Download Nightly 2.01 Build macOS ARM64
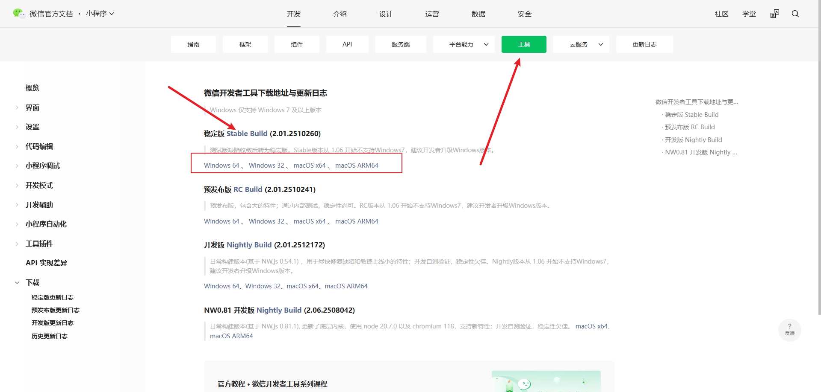Viewport: 821px width, 392px height. 346,286
